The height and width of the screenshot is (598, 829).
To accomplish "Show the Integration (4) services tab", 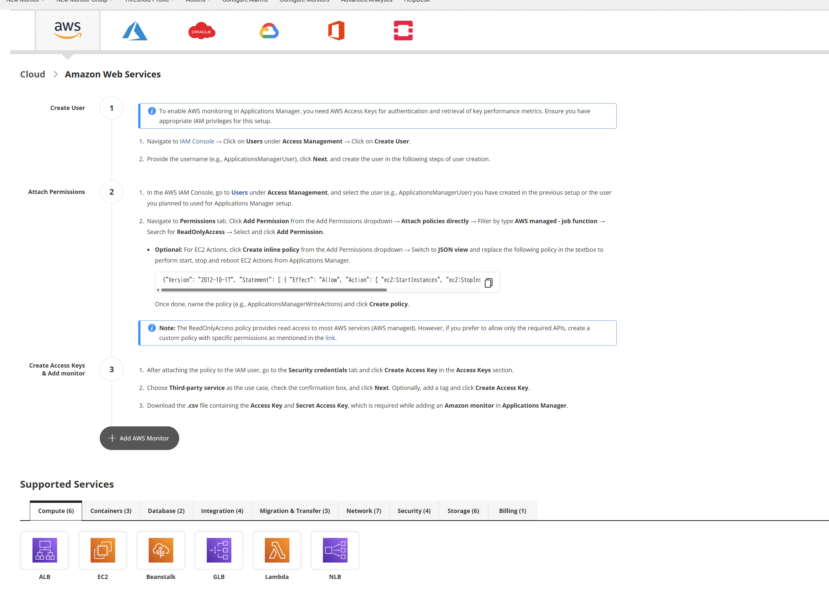I will [222, 511].
